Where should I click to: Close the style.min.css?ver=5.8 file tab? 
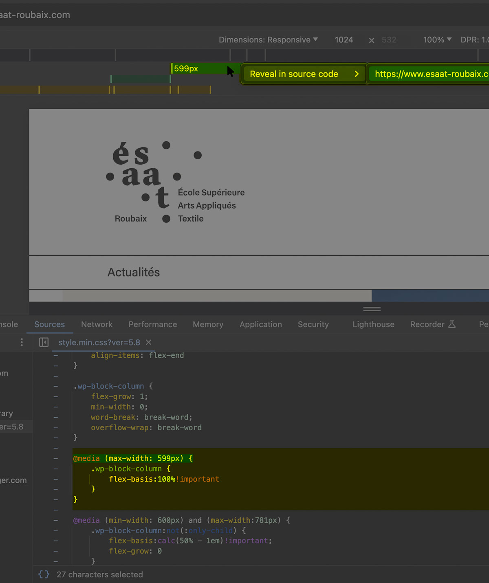(x=149, y=342)
